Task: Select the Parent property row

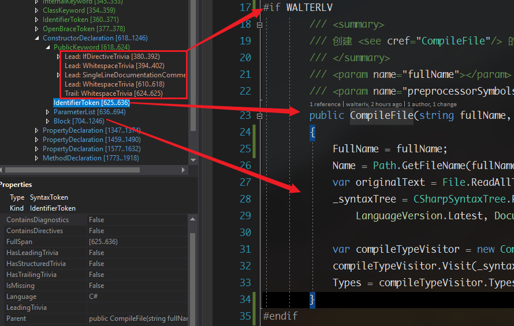Action: point(95,318)
